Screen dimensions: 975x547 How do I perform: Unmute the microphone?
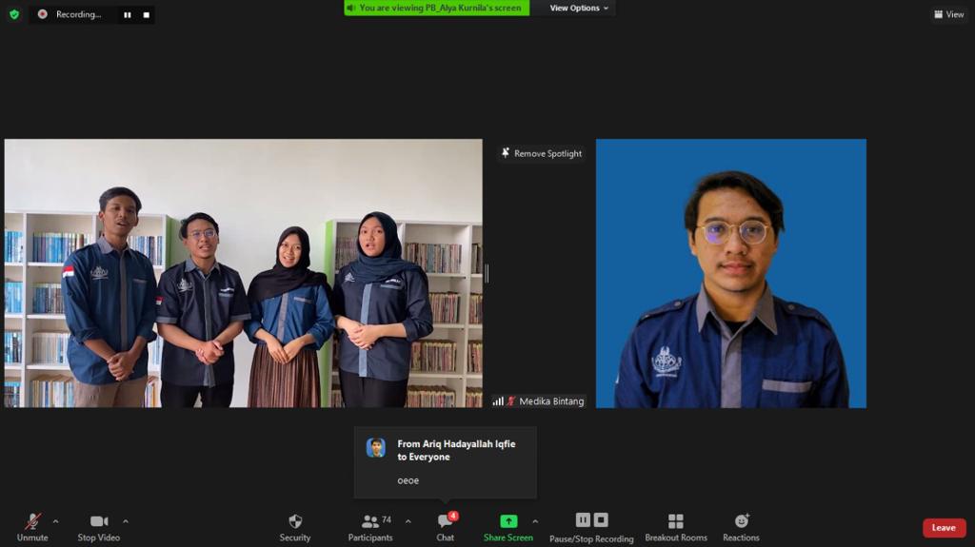pyautogui.click(x=32, y=527)
